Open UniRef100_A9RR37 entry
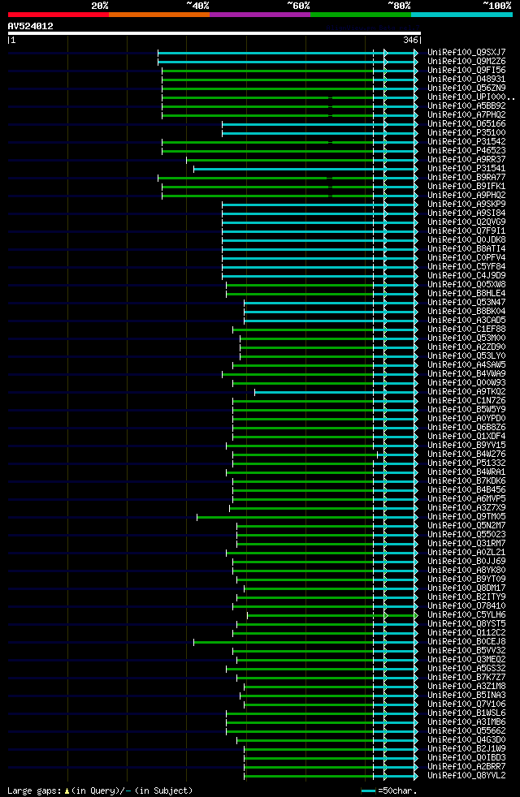The image size is (520, 797). tap(466, 160)
